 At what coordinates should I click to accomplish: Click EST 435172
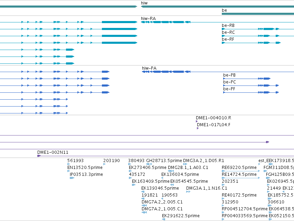(137, 174)
